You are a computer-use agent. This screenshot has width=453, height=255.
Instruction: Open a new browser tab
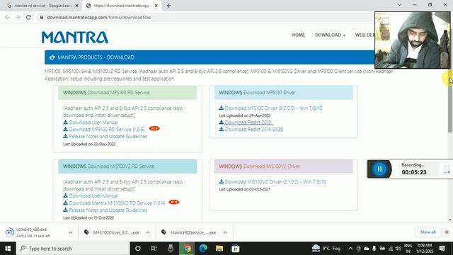(x=168, y=6)
